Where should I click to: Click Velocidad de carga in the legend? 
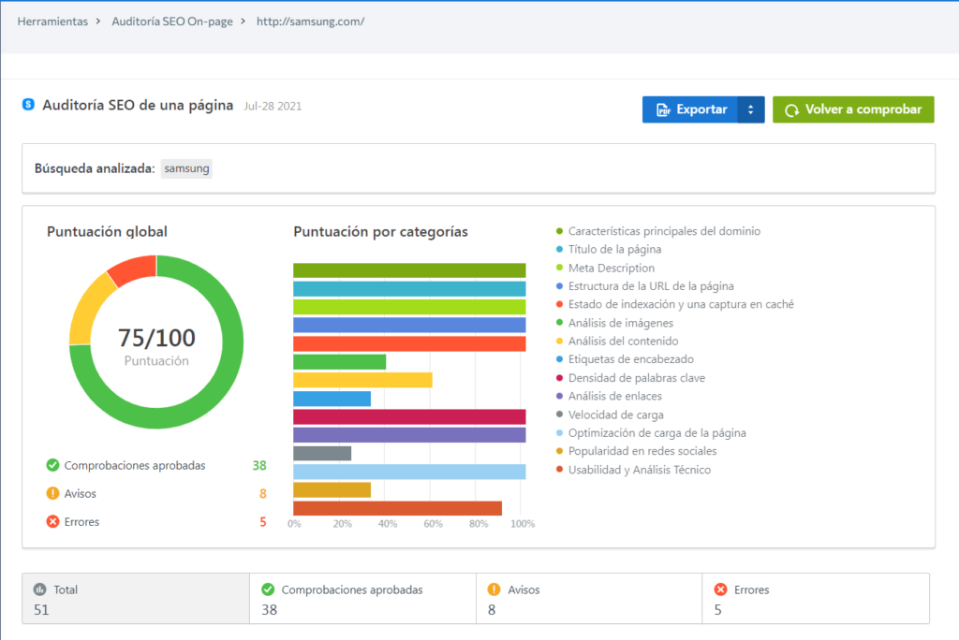(609, 415)
